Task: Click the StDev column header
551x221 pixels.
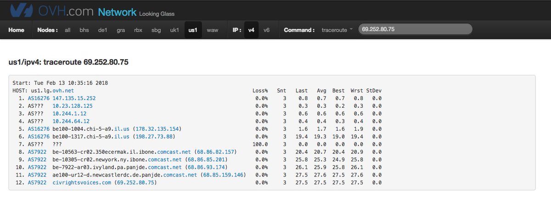Action: point(374,91)
